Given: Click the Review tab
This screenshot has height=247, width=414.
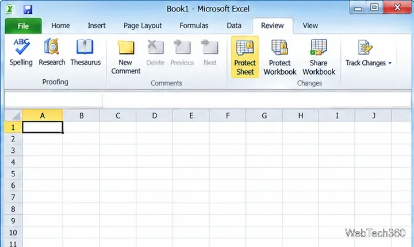Looking at the screenshot, I should point(272,26).
